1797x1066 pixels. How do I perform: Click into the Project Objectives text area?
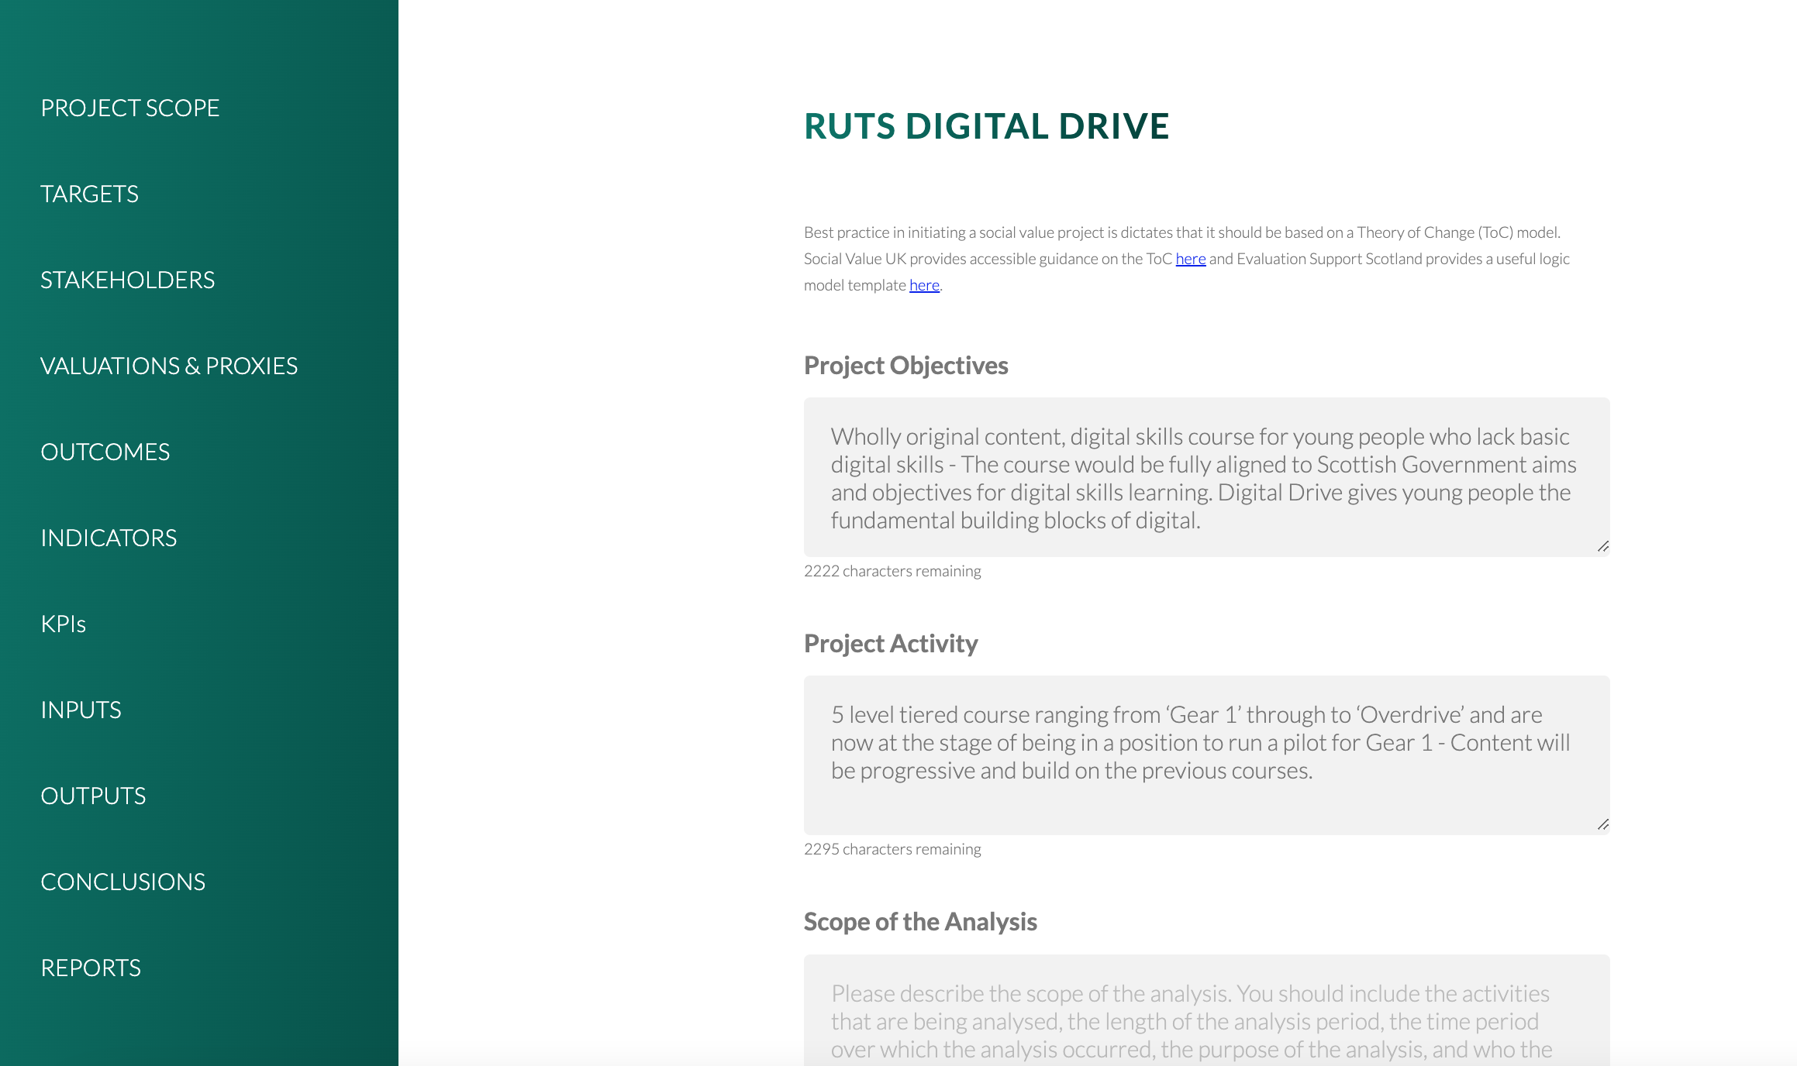[x=1207, y=477]
